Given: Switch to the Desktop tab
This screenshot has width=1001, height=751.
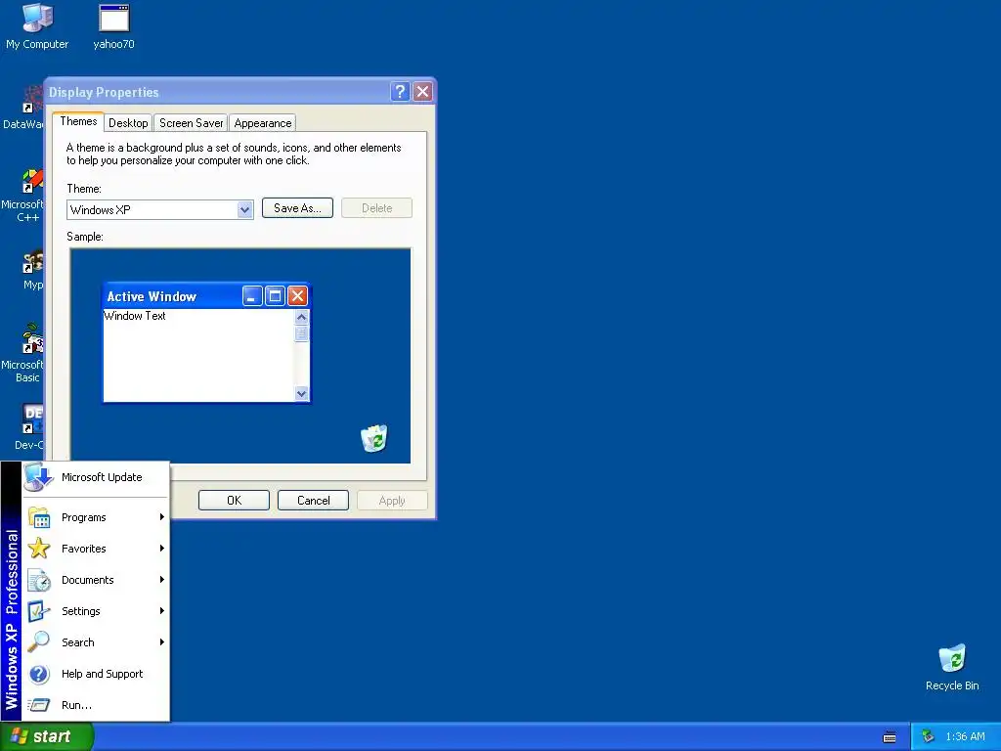Looking at the screenshot, I should click(x=128, y=123).
